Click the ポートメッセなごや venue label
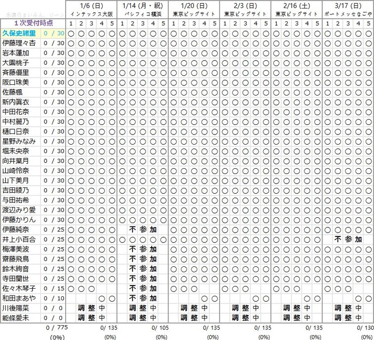This screenshot has width=374, height=340. [348, 14]
